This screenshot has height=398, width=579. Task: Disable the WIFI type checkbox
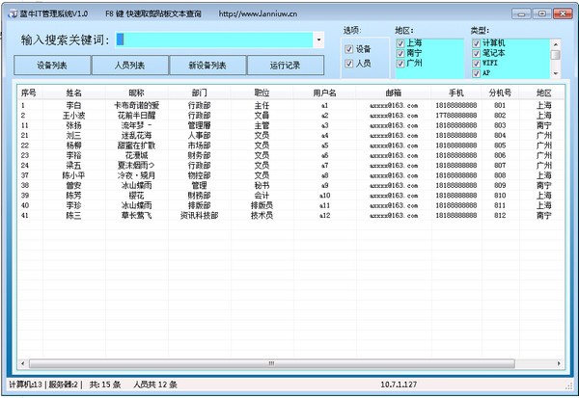[x=476, y=65]
